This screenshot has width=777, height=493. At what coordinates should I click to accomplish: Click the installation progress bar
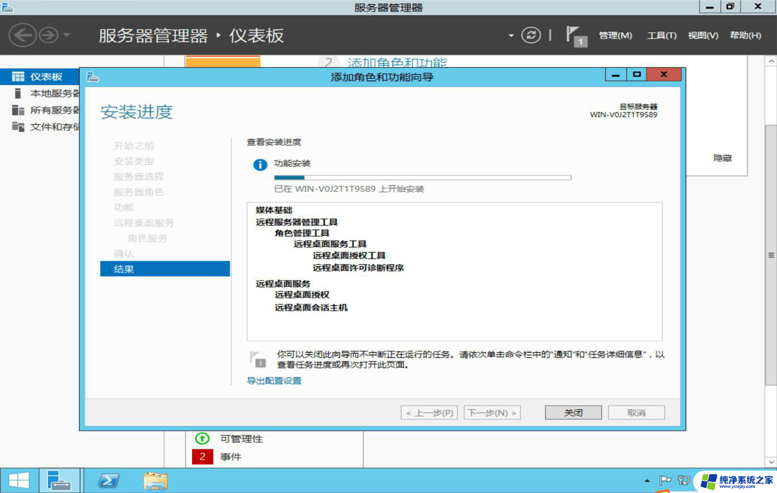click(x=422, y=178)
